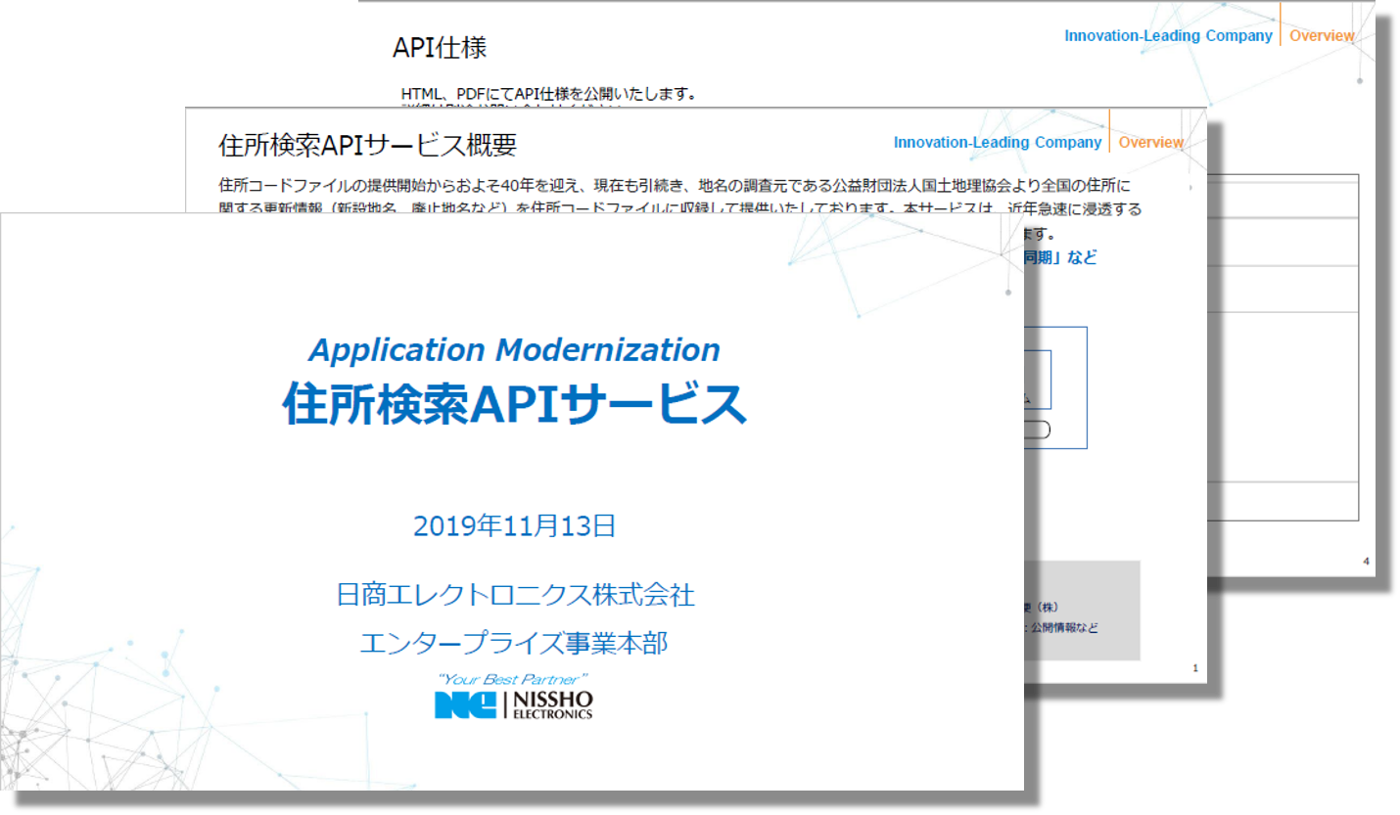1400x815 pixels.
Task: Select the 'Application Modernization' italic heading
Action: [514, 349]
